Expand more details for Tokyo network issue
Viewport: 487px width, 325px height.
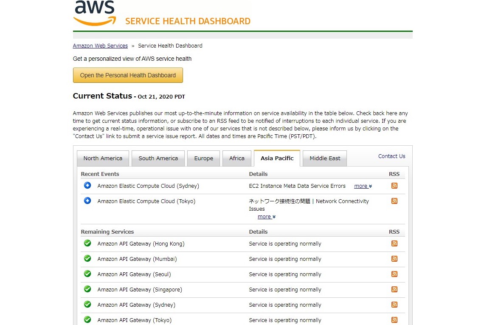(x=266, y=217)
